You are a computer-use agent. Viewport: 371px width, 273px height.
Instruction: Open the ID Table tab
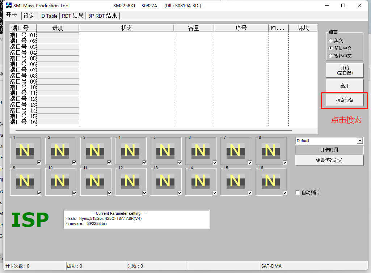click(49, 16)
